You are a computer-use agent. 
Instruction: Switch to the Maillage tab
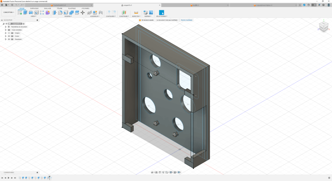[47, 8]
